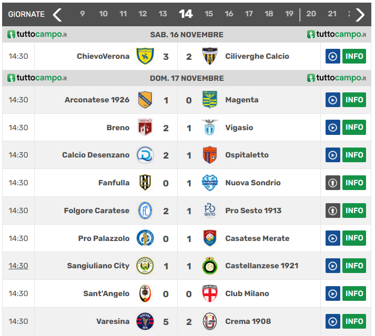Click the Nuova Sondrio team crest
This screenshot has width=375, height=336.
coord(210,183)
